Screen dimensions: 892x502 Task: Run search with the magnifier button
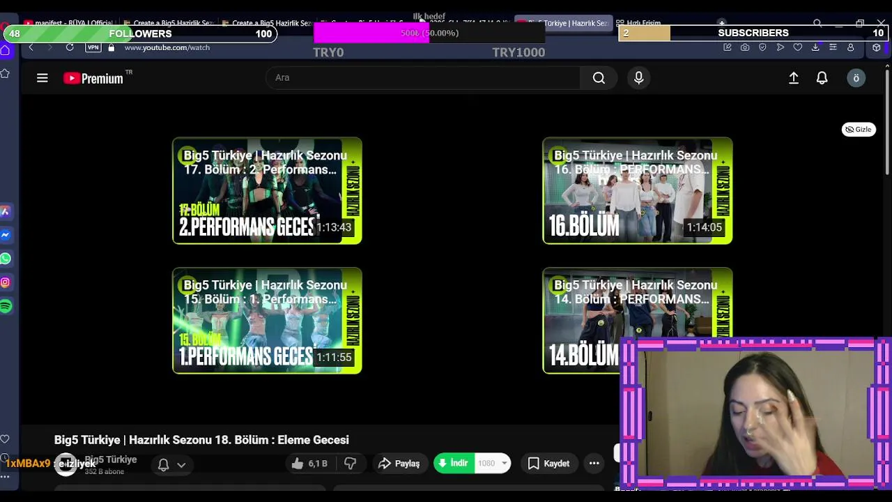(x=599, y=78)
